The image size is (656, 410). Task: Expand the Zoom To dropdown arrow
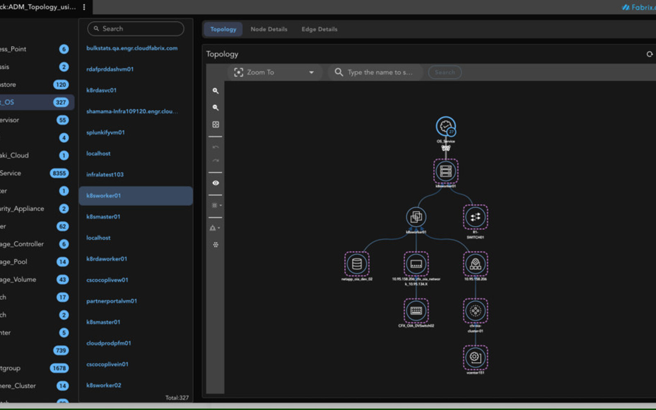(x=311, y=73)
